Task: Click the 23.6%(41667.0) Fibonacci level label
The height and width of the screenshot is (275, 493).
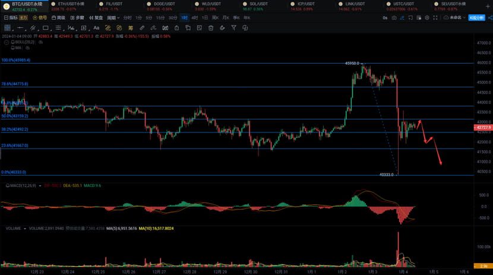Action: (x=14, y=146)
